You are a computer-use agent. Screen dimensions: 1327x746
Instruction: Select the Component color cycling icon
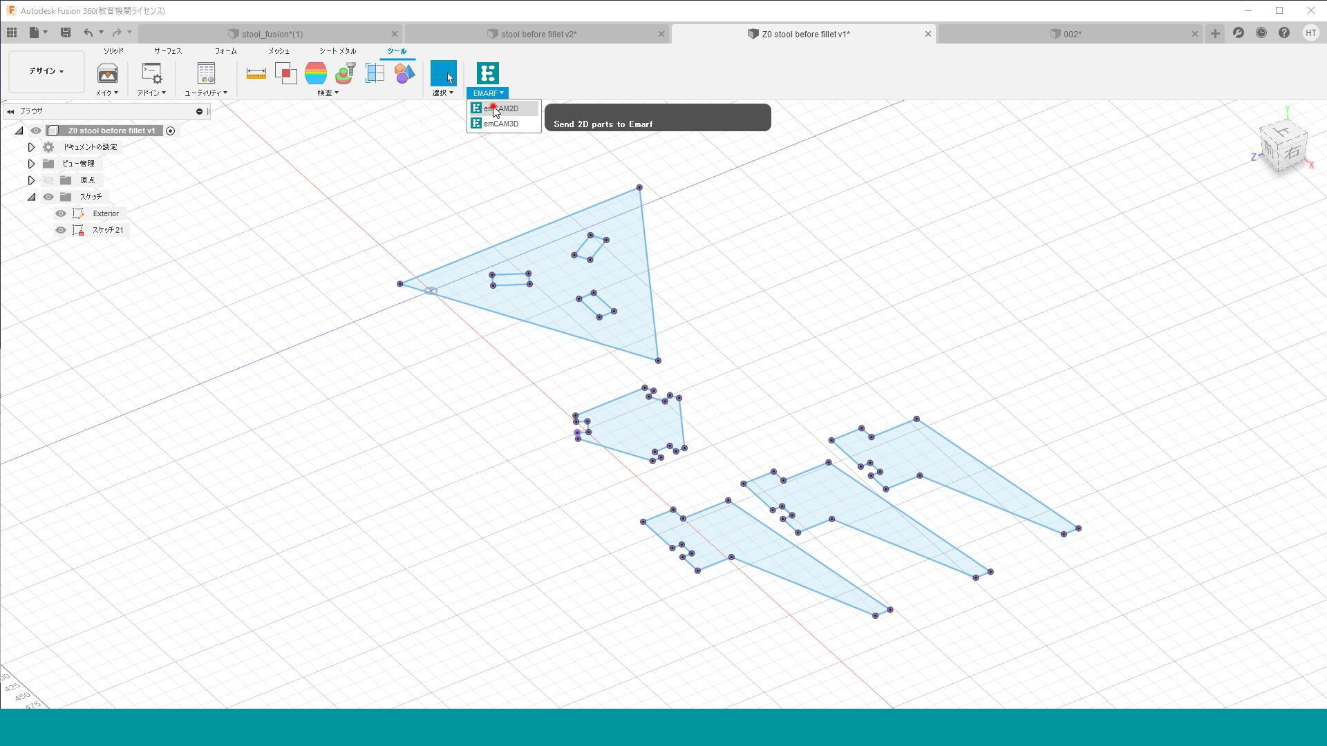pyautogui.click(x=405, y=73)
